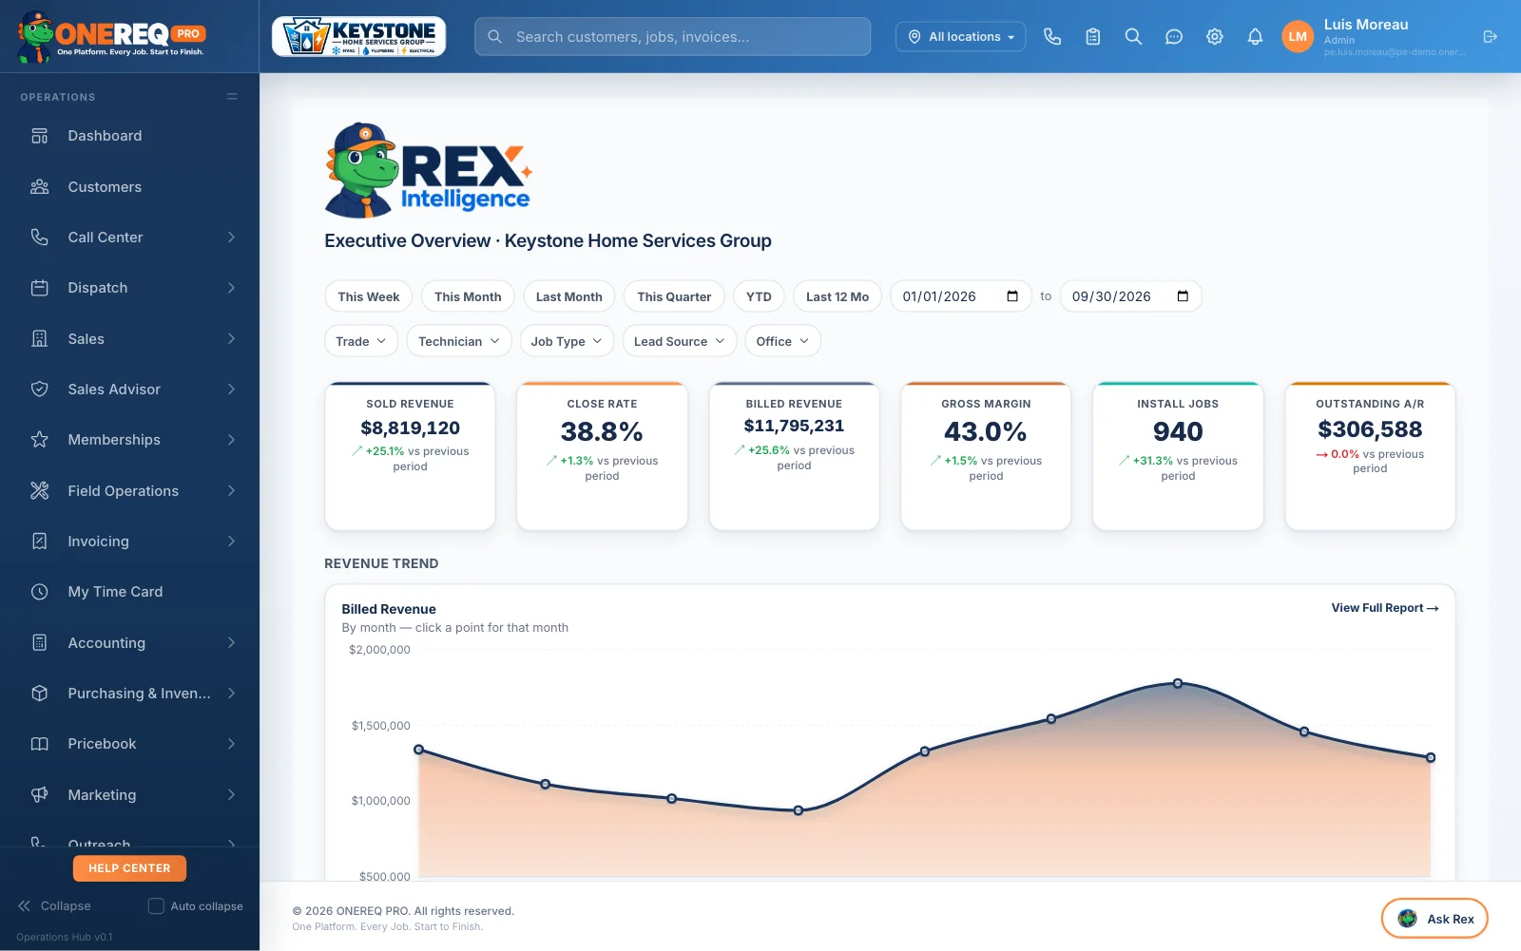1521x951 pixels.
Task: Open the settings gear icon
Action: pyautogui.click(x=1215, y=36)
